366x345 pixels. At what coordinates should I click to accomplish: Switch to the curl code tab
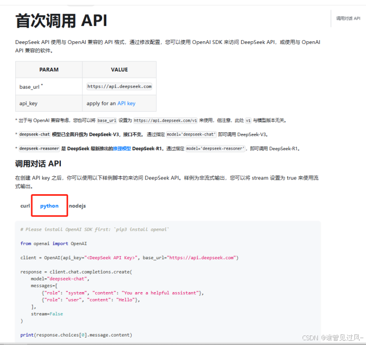click(x=25, y=206)
